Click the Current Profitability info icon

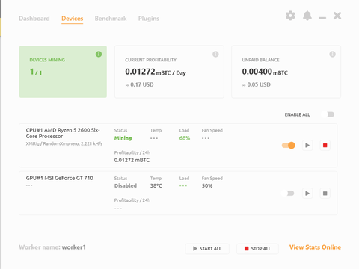pyautogui.click(x=215, y=54)
